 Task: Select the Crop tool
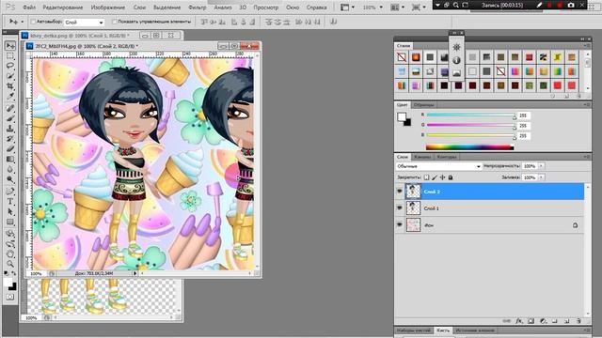tap(10, 85)
